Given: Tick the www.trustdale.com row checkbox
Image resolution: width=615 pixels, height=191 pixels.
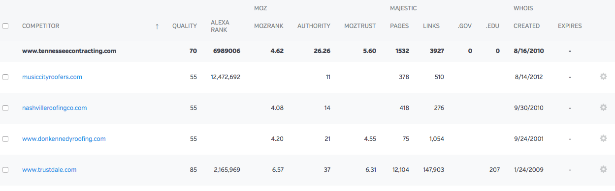Looking at the screenshot, I should 5,170.
